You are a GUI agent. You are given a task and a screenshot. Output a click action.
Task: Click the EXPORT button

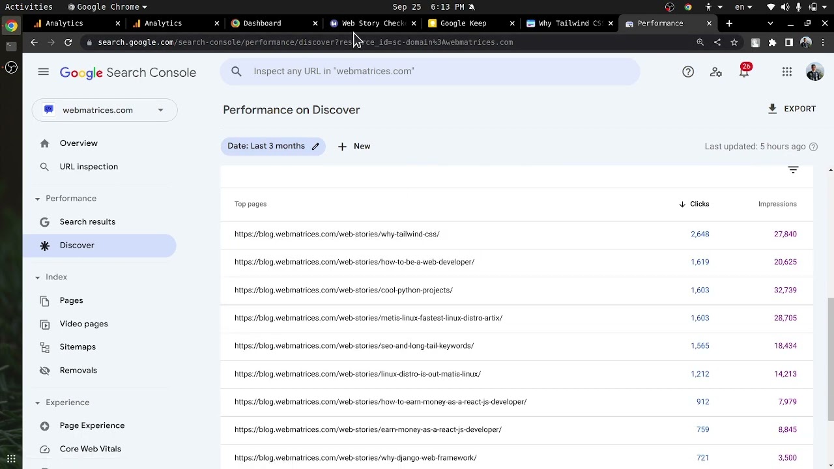(x=792, y=109)
